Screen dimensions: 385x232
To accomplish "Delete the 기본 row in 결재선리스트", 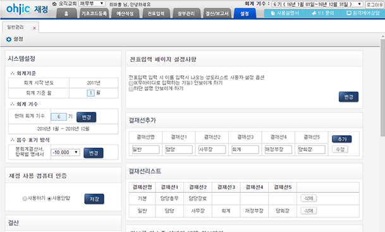I will 309,198.
